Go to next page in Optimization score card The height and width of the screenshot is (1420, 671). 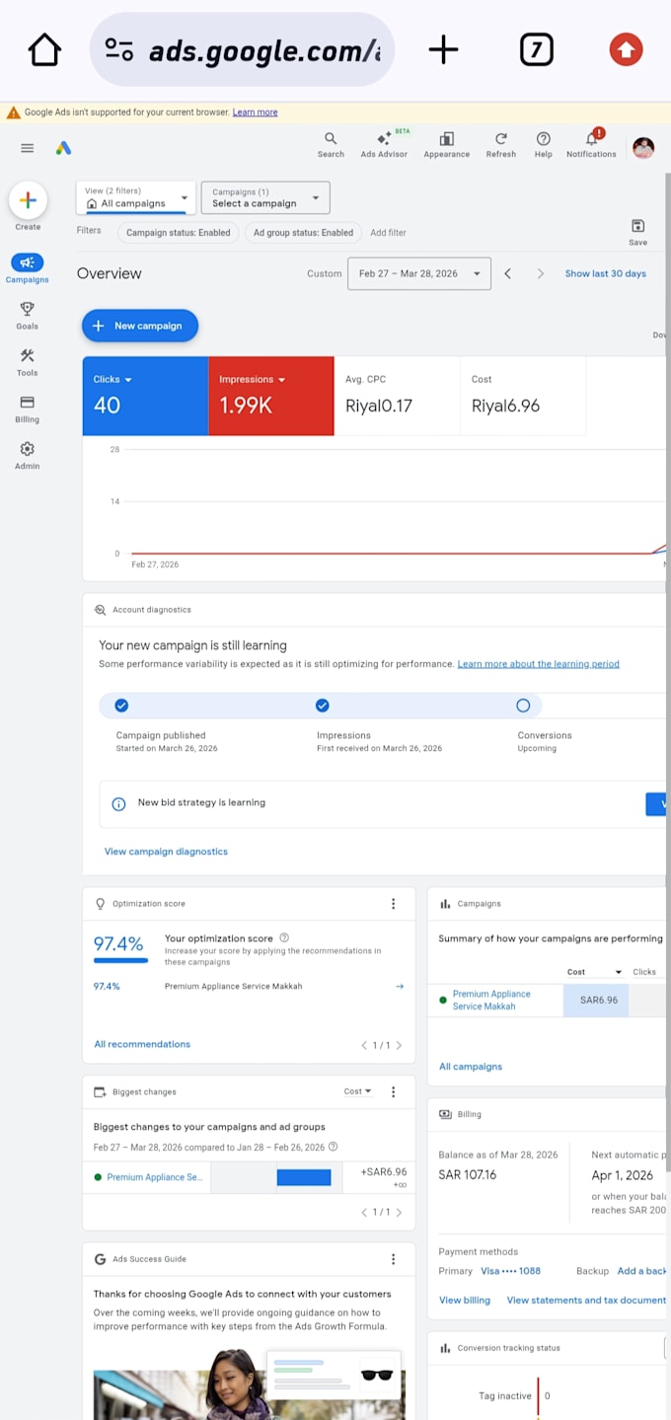click(399, 1045)
